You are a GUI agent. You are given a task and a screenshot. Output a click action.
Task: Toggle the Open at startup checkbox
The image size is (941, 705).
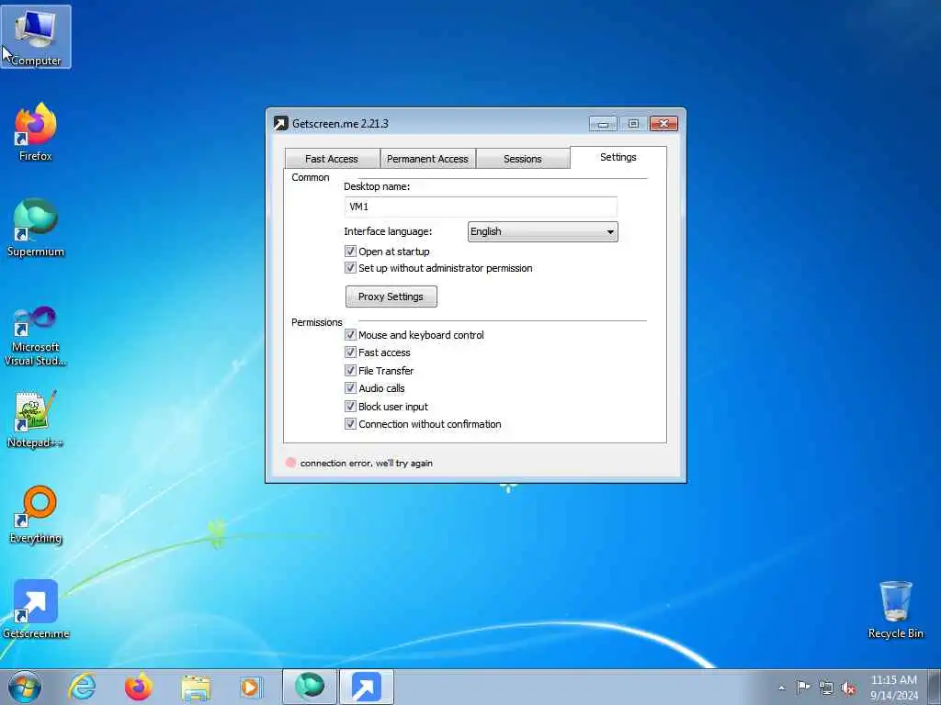click(350, 252)
